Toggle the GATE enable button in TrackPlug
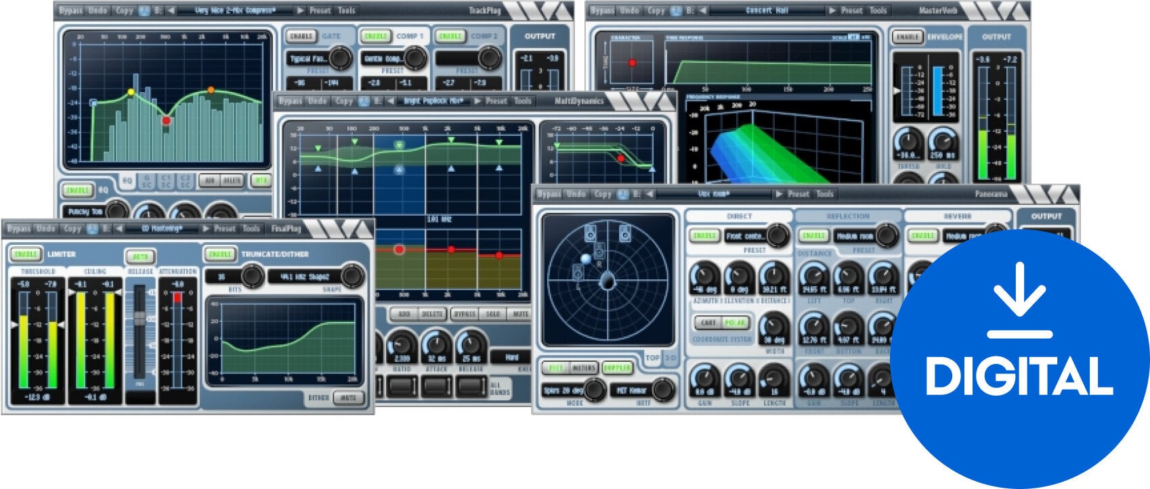1150x489 pixels. 301,36
